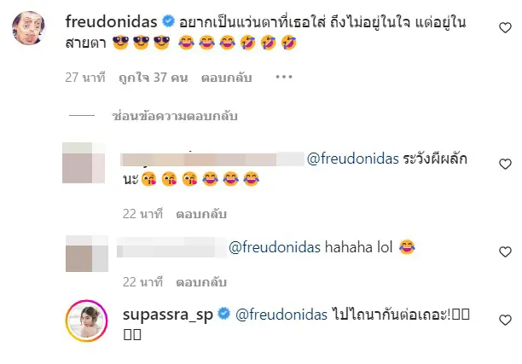Screen dimensions: 522x364
Task: Open the freudonidas username at top
Action: click(x=111, y=22)
